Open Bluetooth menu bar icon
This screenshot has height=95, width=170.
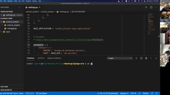pyautogui.click(x=132, y=1)
